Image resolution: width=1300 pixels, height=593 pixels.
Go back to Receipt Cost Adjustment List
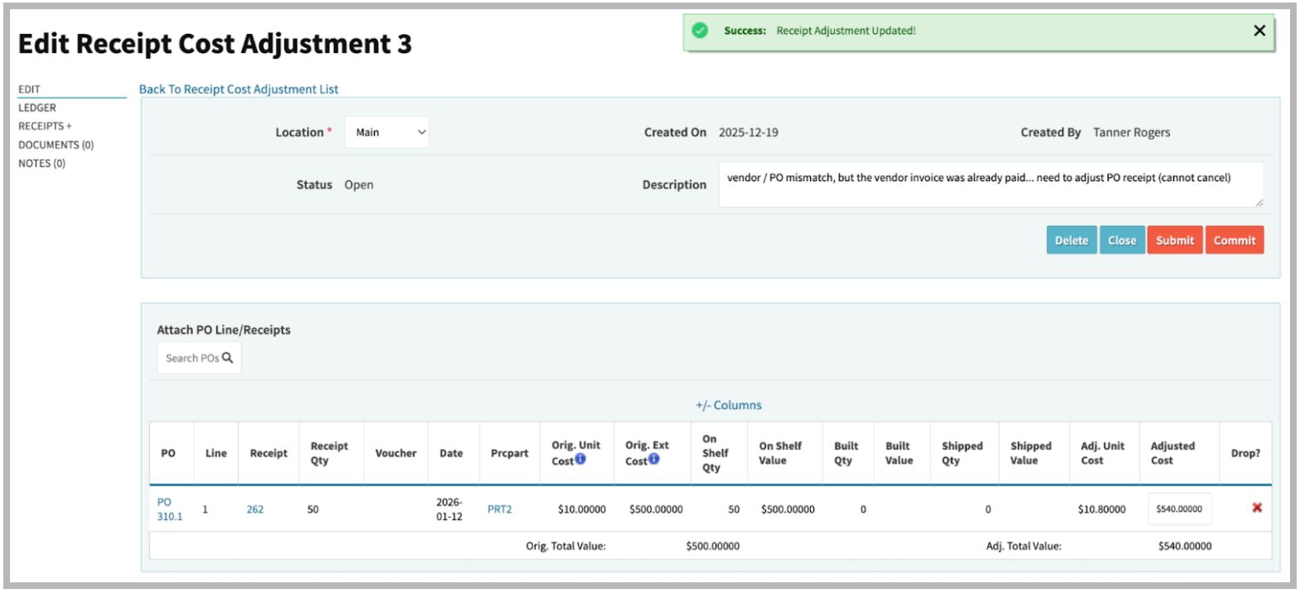239,89
